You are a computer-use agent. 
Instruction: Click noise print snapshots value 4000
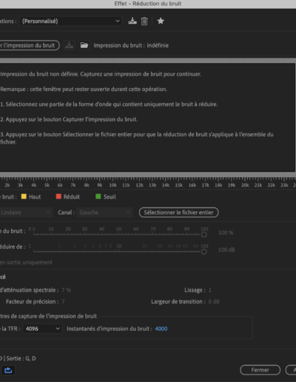click(161, 329)
